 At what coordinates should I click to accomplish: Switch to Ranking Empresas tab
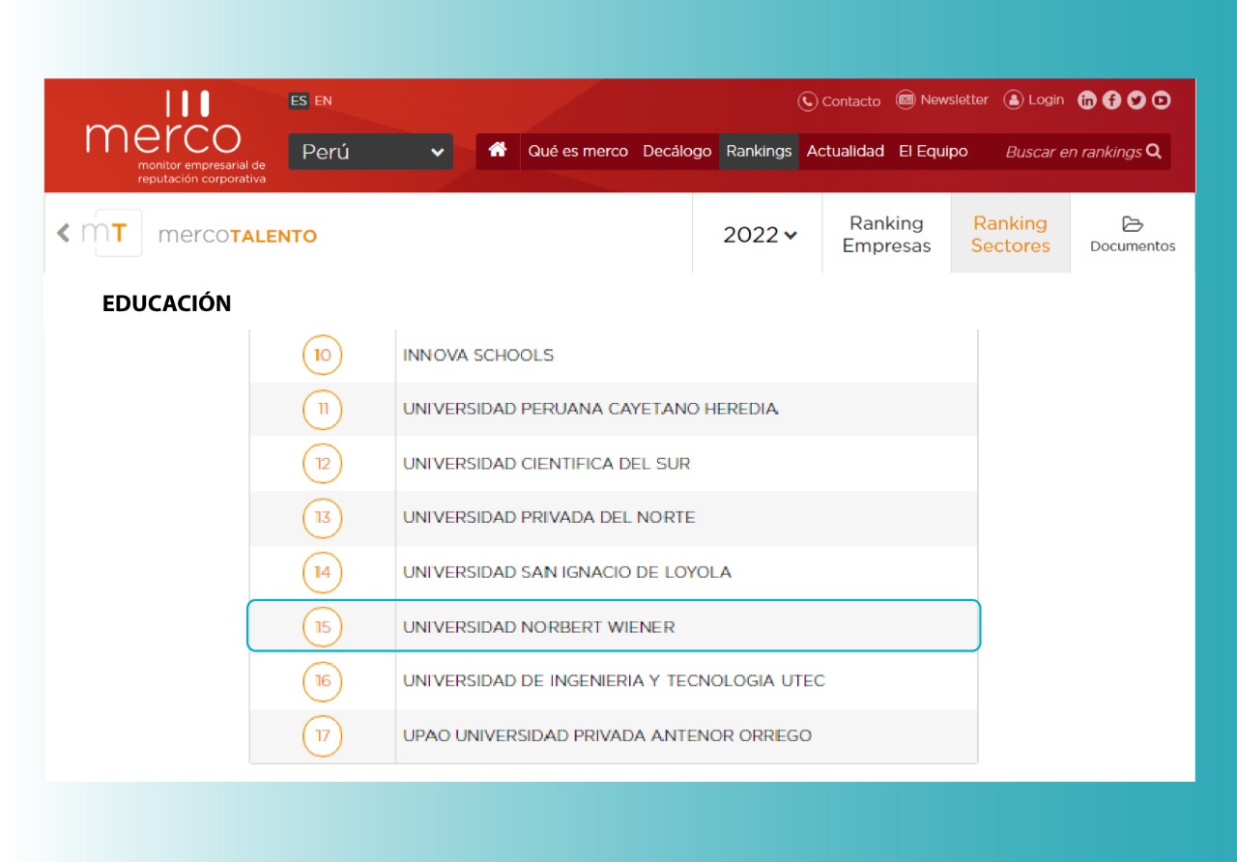(x=886, y=234)
